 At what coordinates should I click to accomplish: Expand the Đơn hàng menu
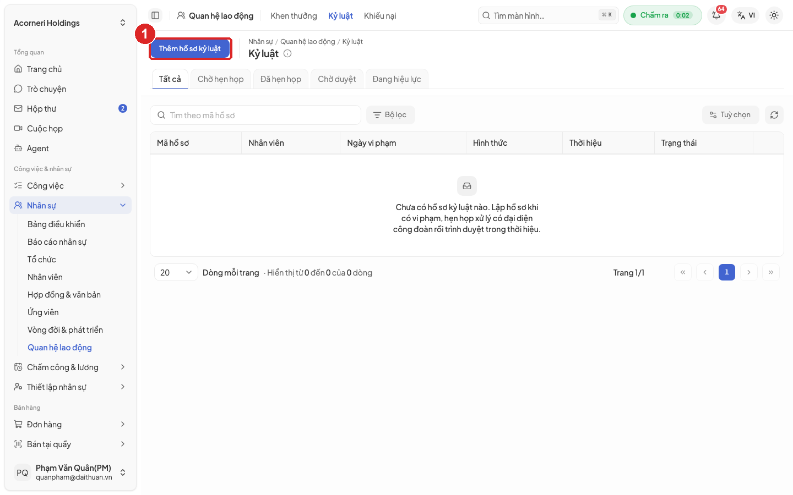coord(70,425)
